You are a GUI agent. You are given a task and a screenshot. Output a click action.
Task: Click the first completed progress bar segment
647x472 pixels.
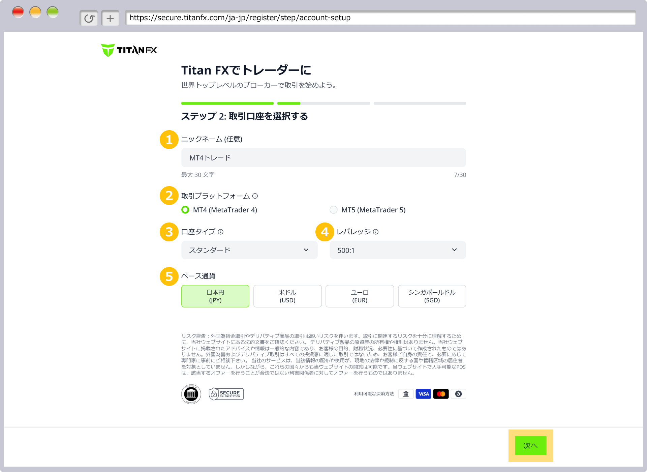click(227, 103)
